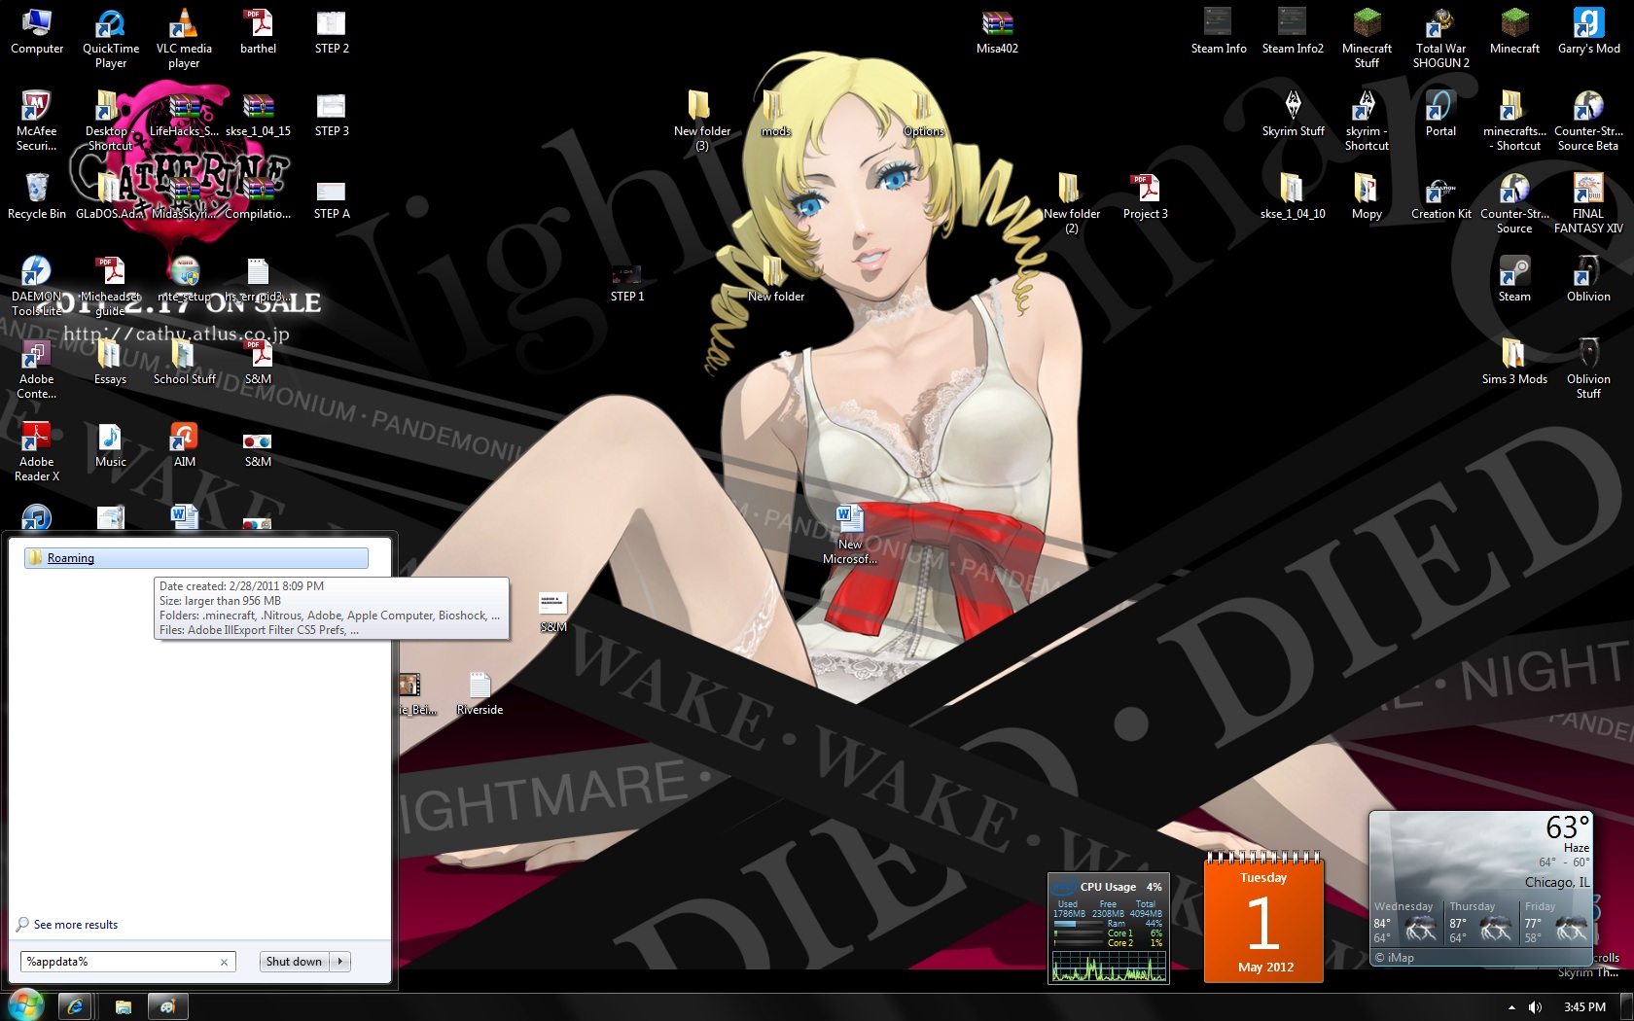Open Steam Info file icon
The width and height of the screenshot is (1634, 1021).
coord(1219,31)
